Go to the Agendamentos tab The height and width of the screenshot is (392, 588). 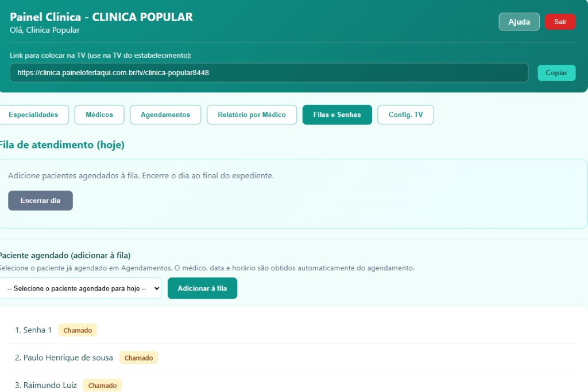click(x=165, y=115)
